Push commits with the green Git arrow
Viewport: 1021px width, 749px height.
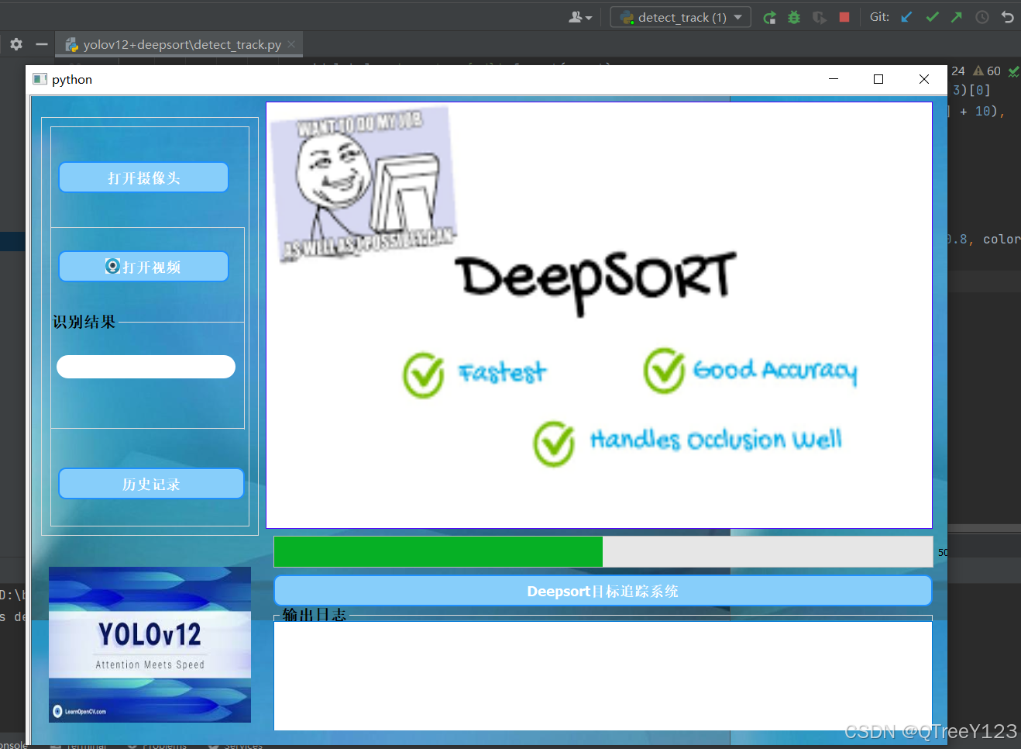pyautogui.click(x=957, y=17)
